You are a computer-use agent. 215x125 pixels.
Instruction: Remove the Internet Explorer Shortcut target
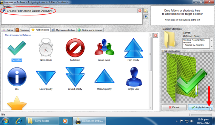(x=140, y=11)
